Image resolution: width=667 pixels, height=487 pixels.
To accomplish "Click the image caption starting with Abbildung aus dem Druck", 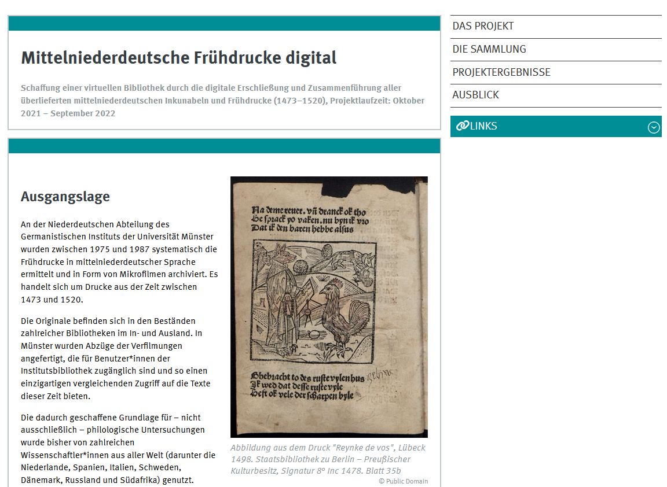I will pos(328,459).
